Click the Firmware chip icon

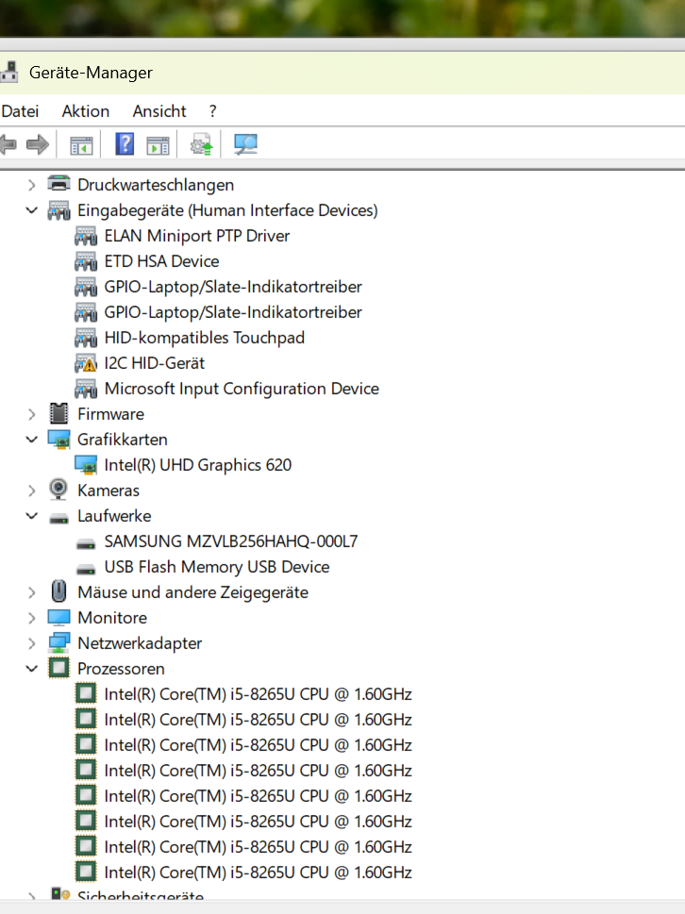point(58,413)
